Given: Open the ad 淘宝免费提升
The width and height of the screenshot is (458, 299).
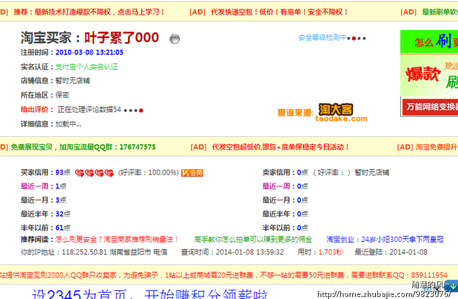Looking at the screenshot, I should point(436,147).
